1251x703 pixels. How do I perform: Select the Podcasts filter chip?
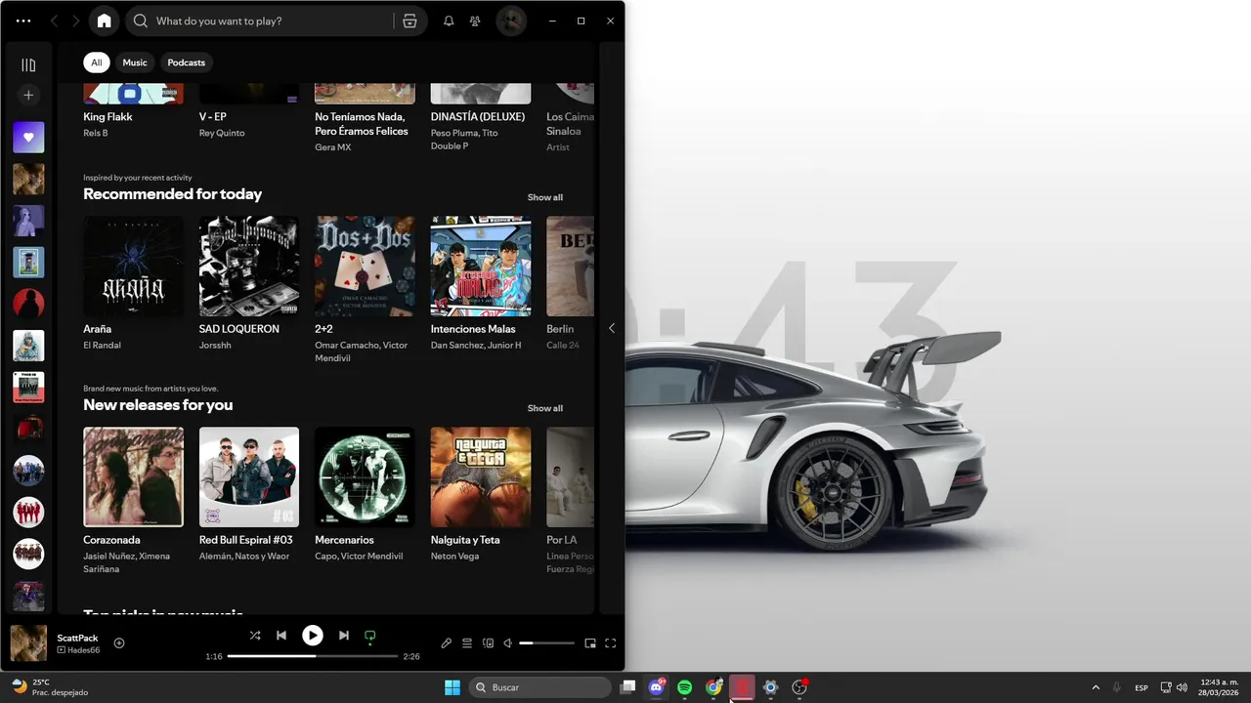186,62
